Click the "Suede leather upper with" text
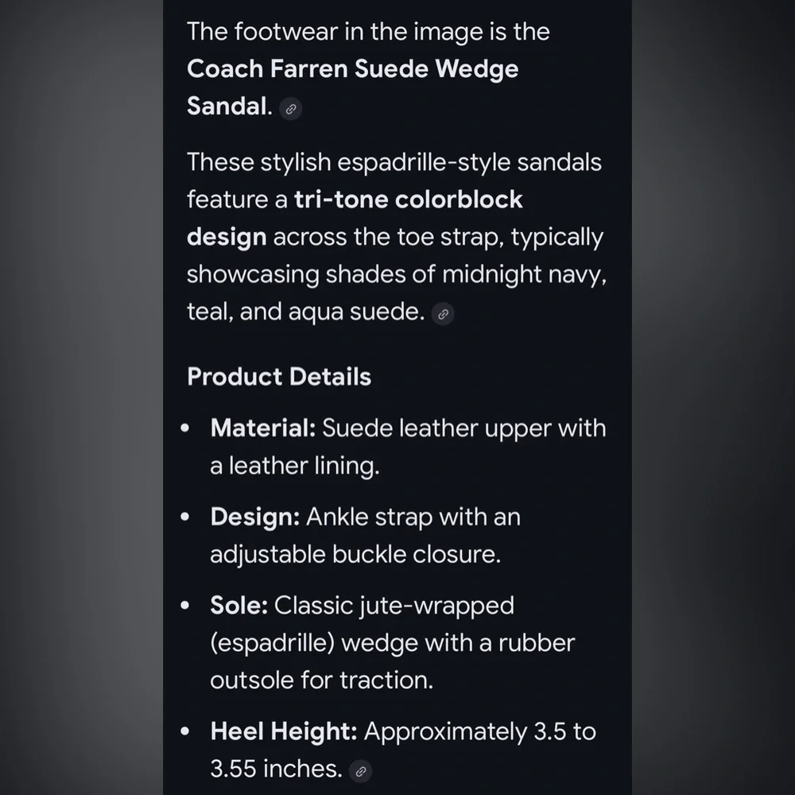This screenshot has height=795, width=795. coord(463,429)
